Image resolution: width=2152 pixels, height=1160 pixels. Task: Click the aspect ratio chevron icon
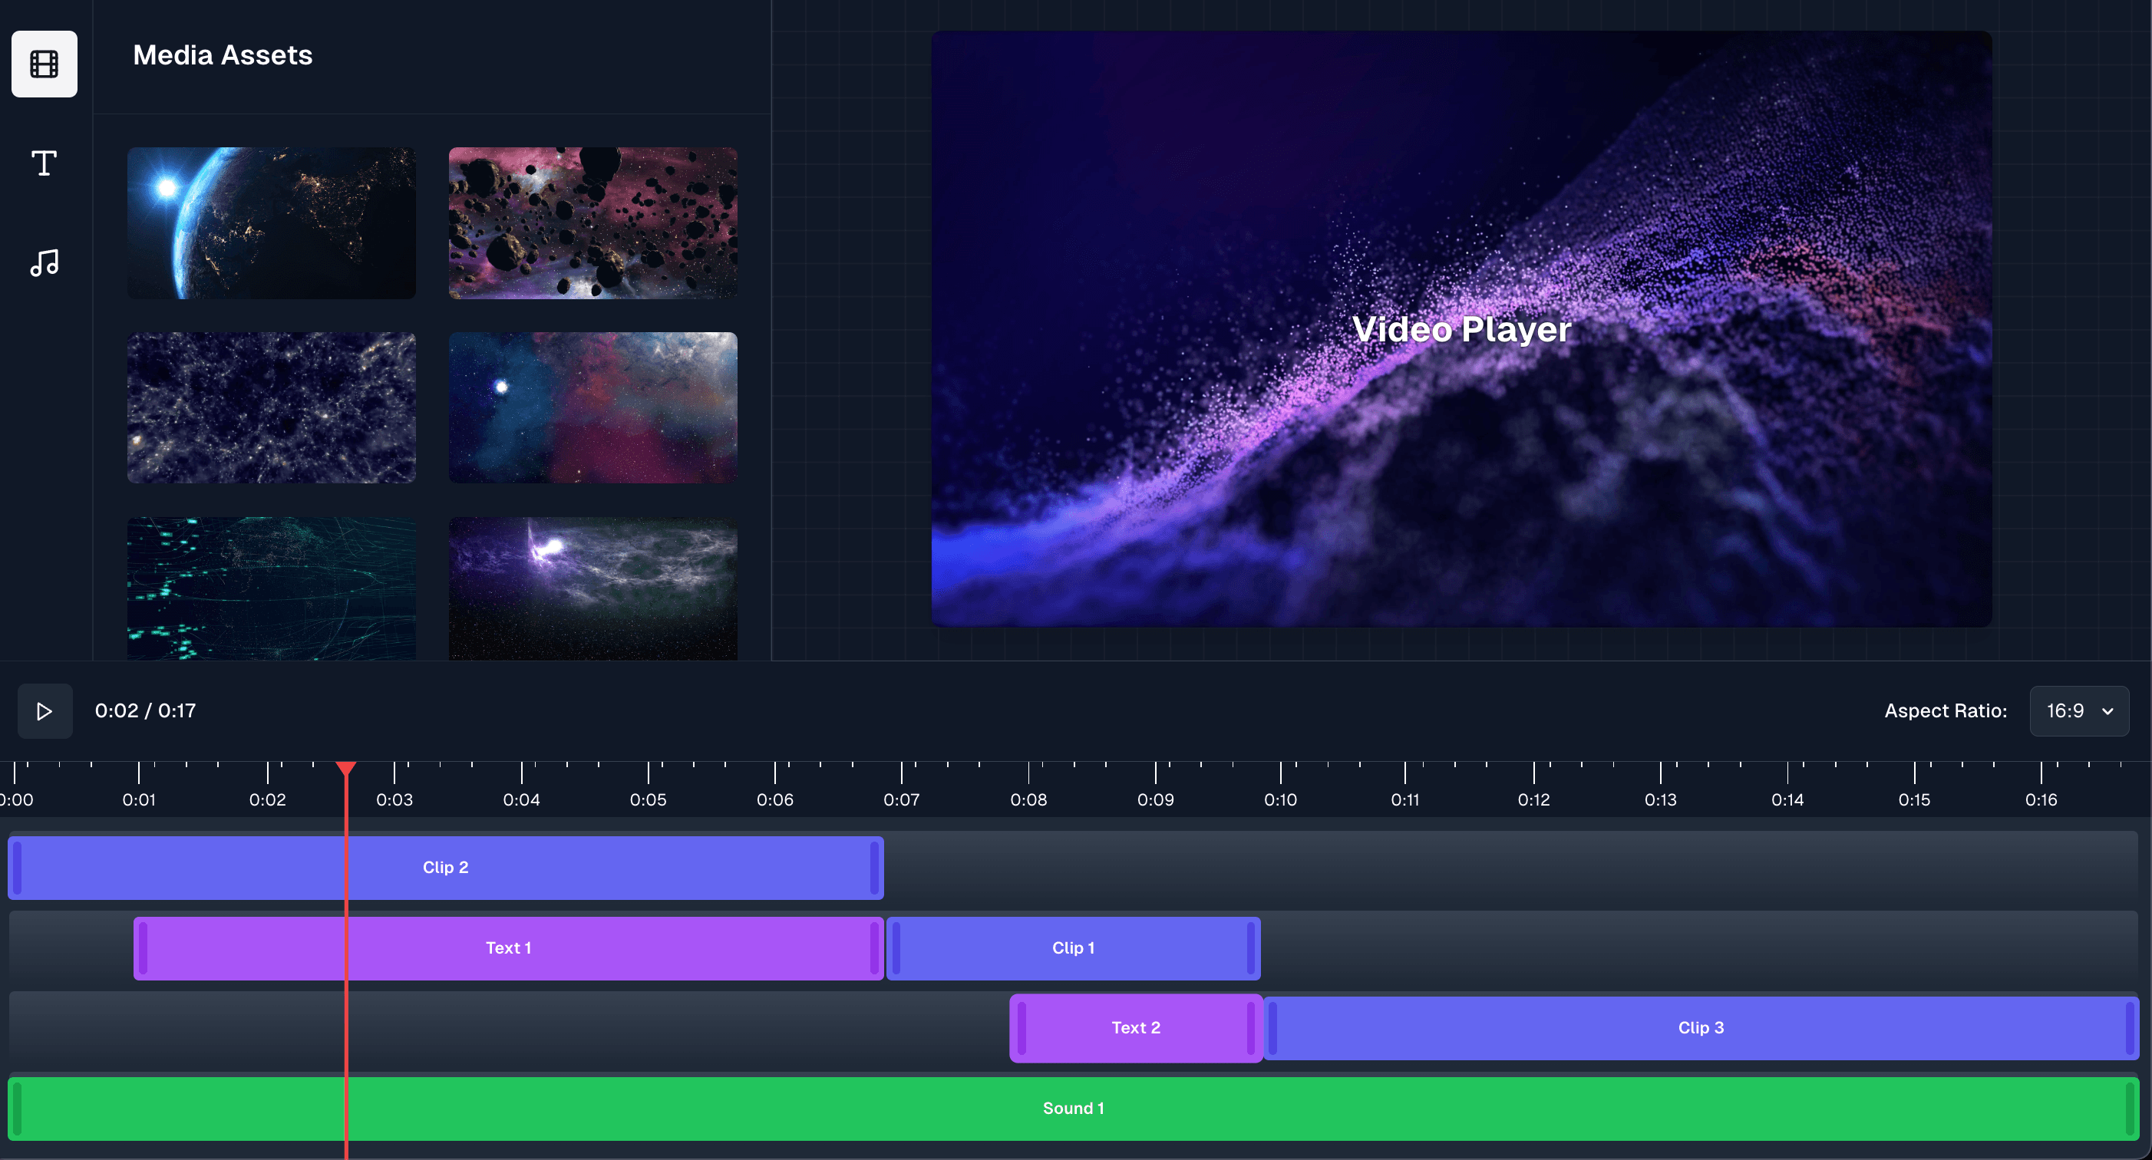click(x=2108, y=711)
